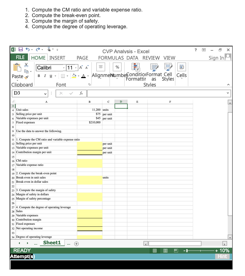Select the Format Painter icon
The image size is (245, 276).
coord(26,77)
